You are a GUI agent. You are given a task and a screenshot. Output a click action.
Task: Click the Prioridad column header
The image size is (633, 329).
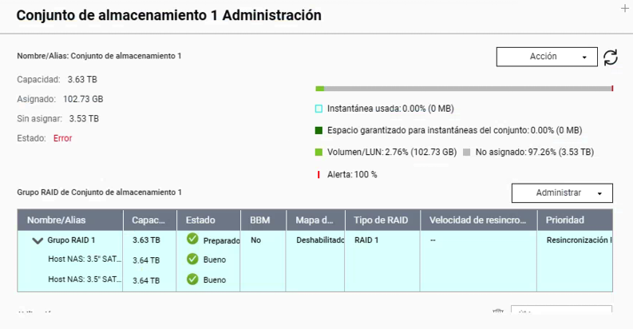[x=564, y=220]
